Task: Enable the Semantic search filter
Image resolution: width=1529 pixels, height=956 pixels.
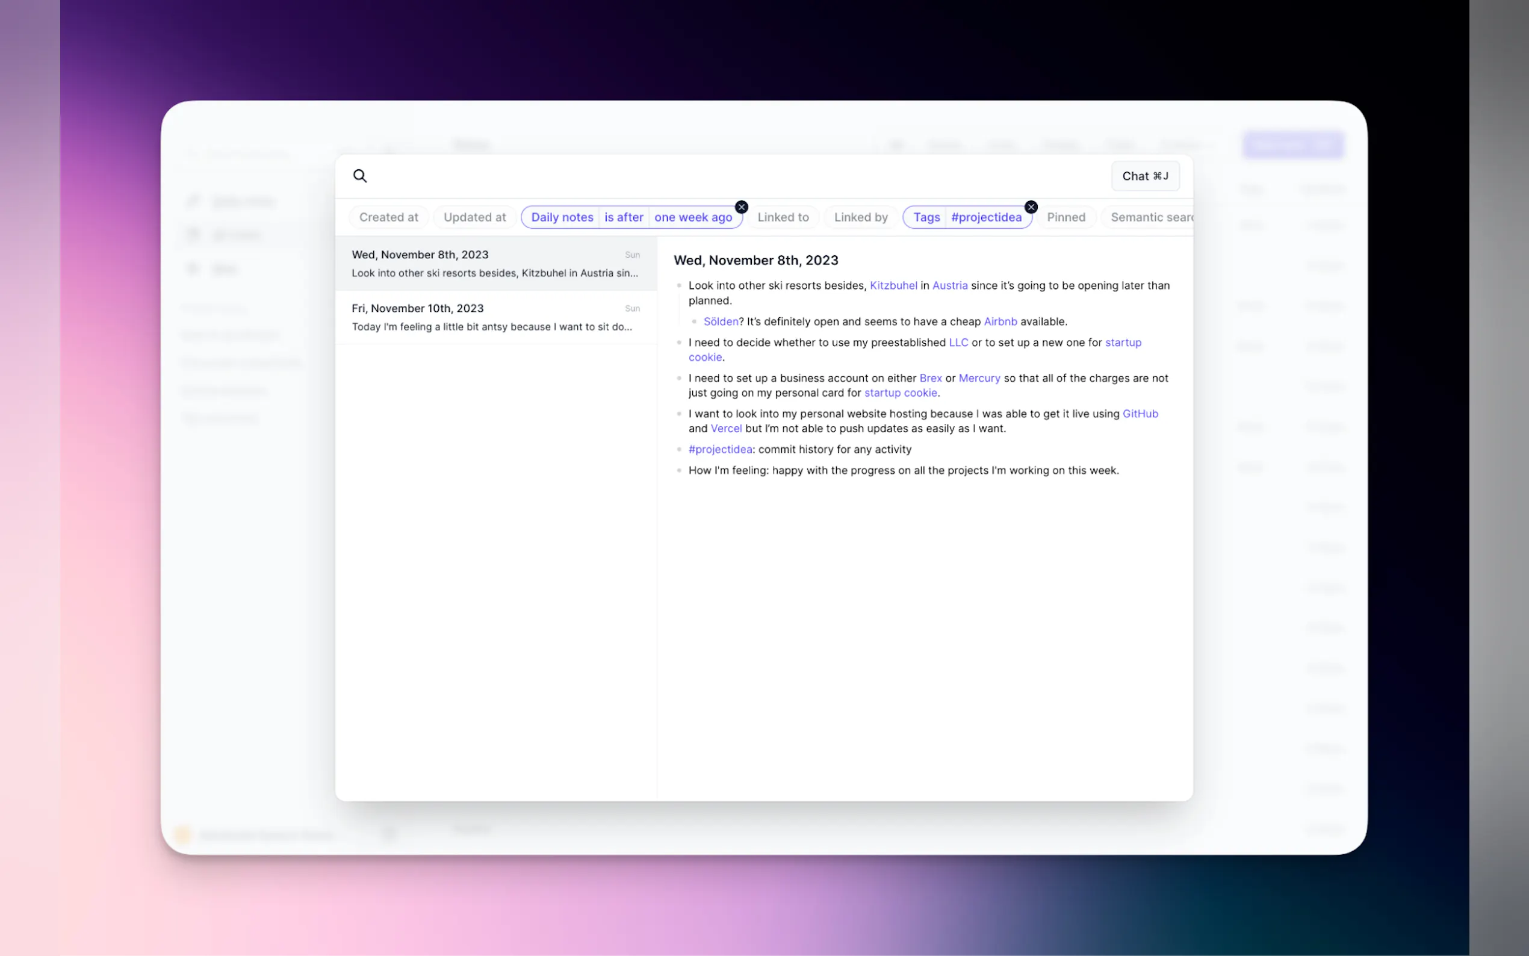Action: 1150,217
